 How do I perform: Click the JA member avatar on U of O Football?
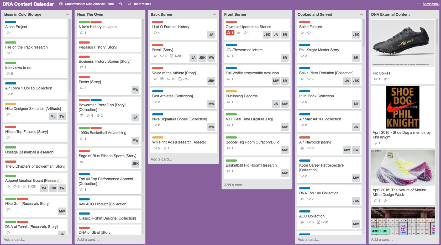(211, 35)
